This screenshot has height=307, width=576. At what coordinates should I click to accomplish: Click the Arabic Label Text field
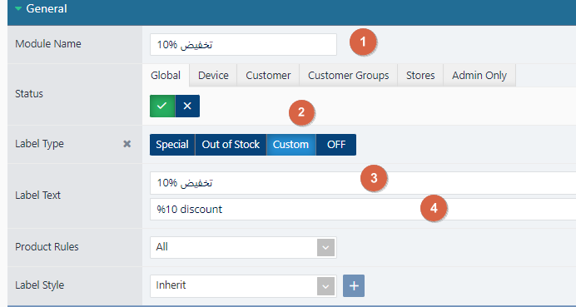363,183
